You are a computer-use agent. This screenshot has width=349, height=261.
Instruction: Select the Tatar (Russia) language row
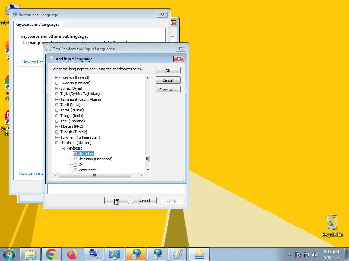pyautogui.click(x=72, y=110)
